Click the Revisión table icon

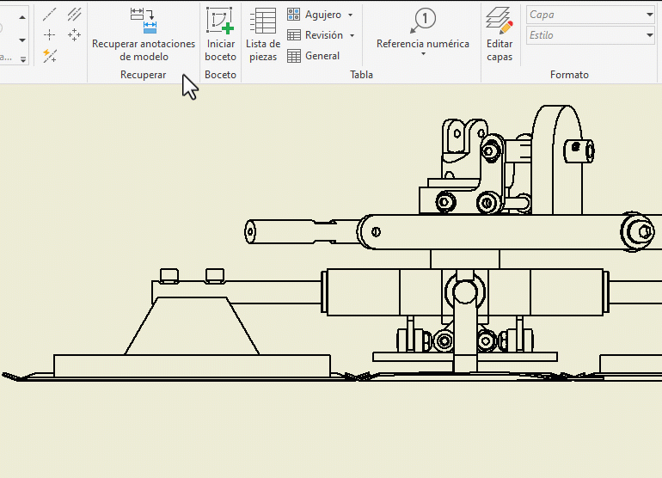tap(294, 35)
